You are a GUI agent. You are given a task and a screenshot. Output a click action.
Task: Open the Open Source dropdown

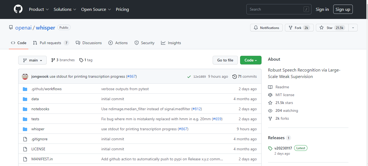(x=96, y=9)
